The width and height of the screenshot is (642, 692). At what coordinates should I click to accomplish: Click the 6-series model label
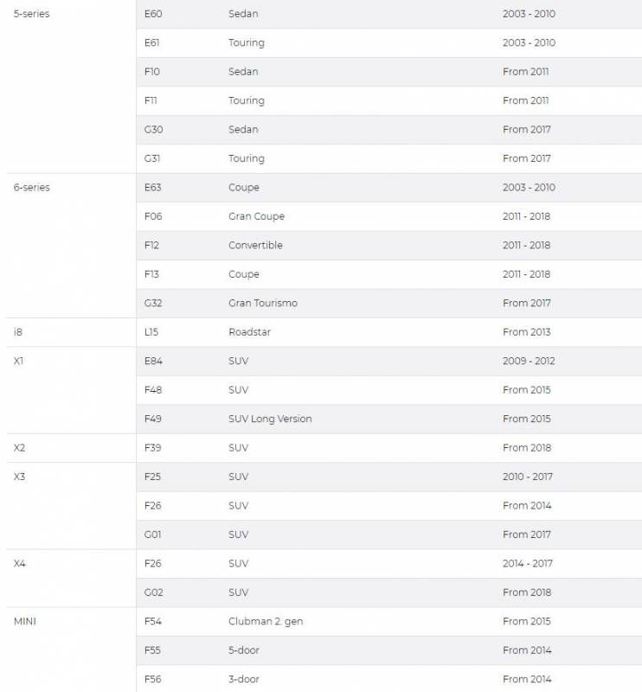pos(31,187)
